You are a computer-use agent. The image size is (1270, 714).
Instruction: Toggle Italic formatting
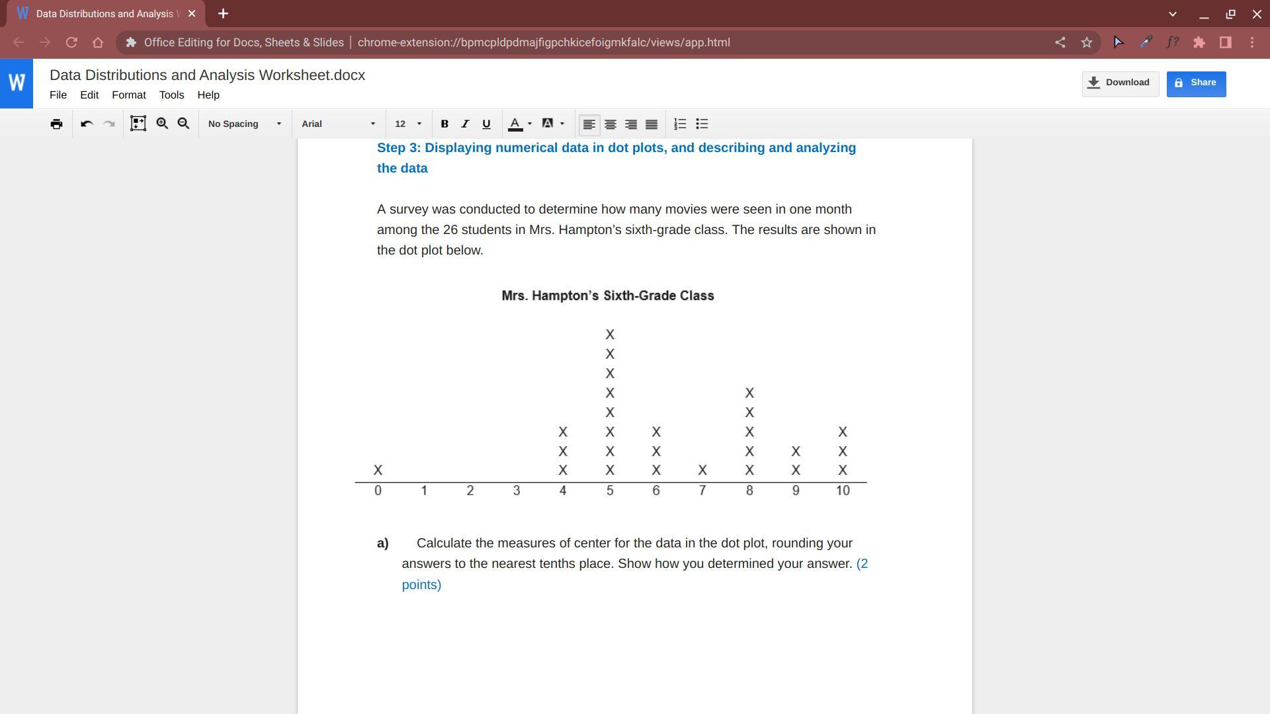coord(465,124)
